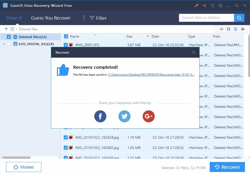Click the blue search magnifier button

[239, 18]
